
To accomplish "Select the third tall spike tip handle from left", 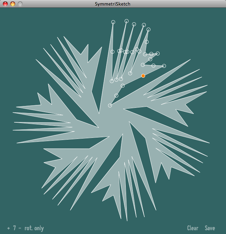I will [x=134, y=24].
